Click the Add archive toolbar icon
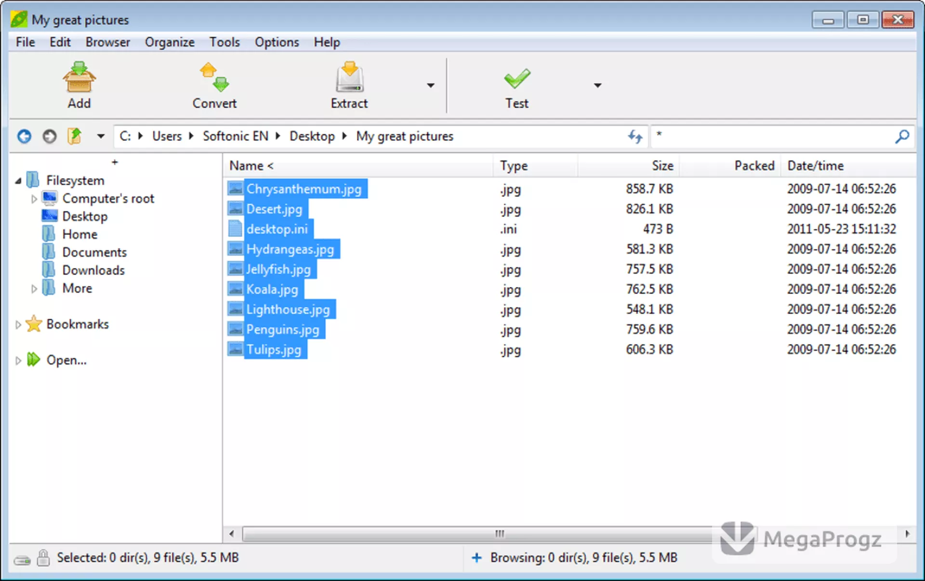The height and width of the screenshot is (581, 925). 79,77
